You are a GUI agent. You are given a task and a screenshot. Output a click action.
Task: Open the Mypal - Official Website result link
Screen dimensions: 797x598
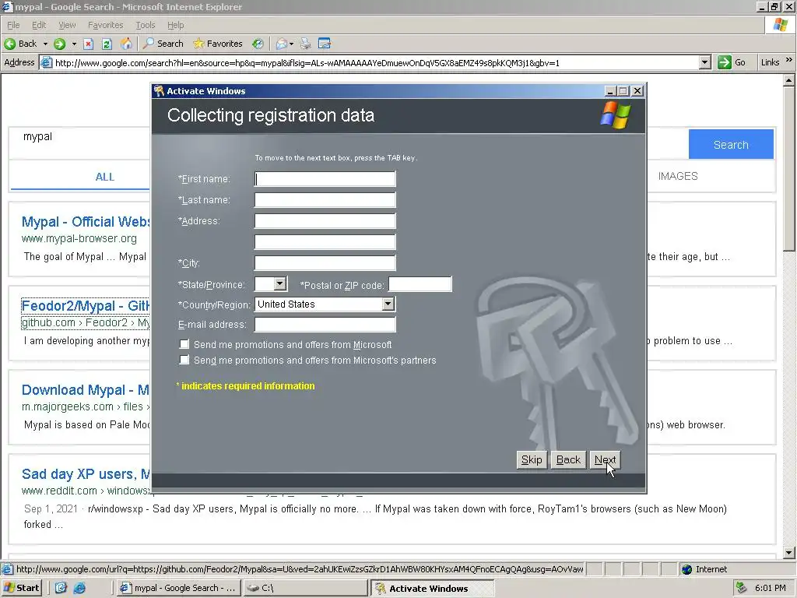86,222
